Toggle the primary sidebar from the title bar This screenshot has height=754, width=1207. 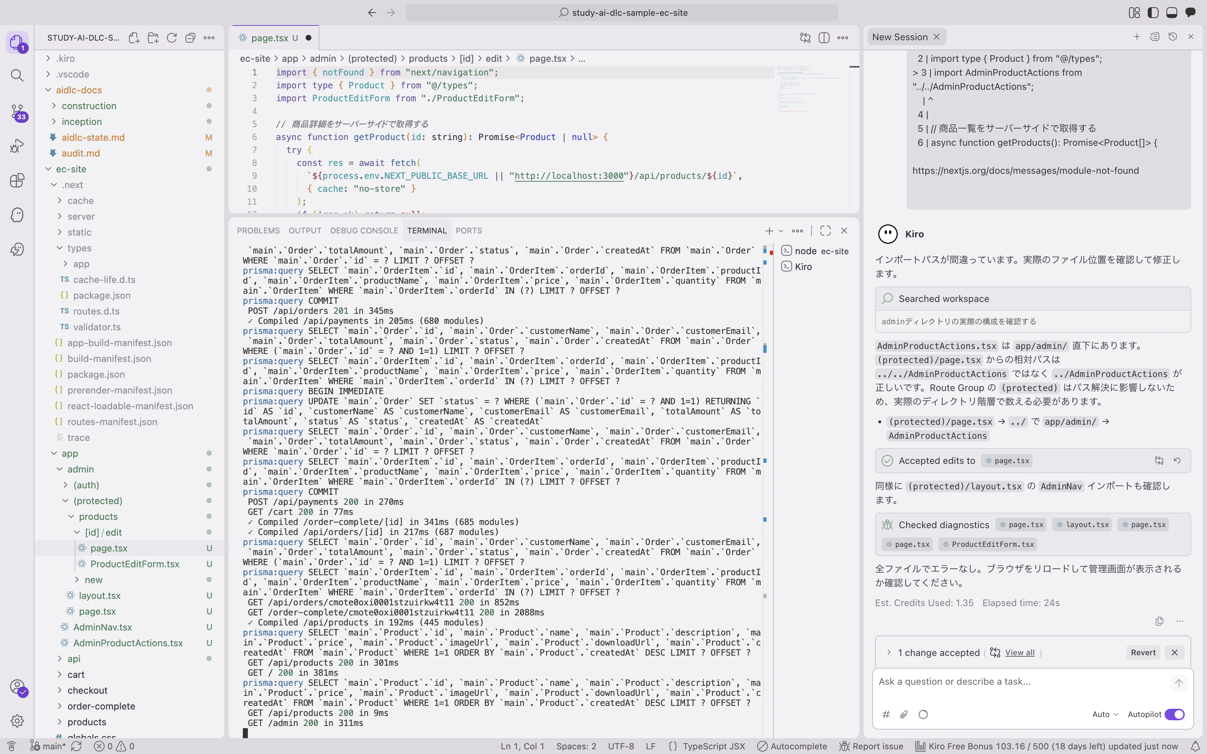point(1153,13)
